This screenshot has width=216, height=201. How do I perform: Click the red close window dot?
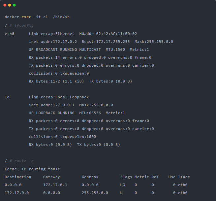(5, 5)
